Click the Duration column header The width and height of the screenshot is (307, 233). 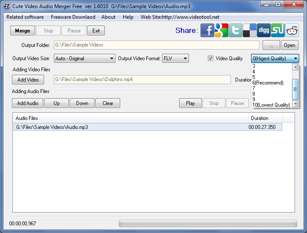pyautogui.click(x=265, y=118)
